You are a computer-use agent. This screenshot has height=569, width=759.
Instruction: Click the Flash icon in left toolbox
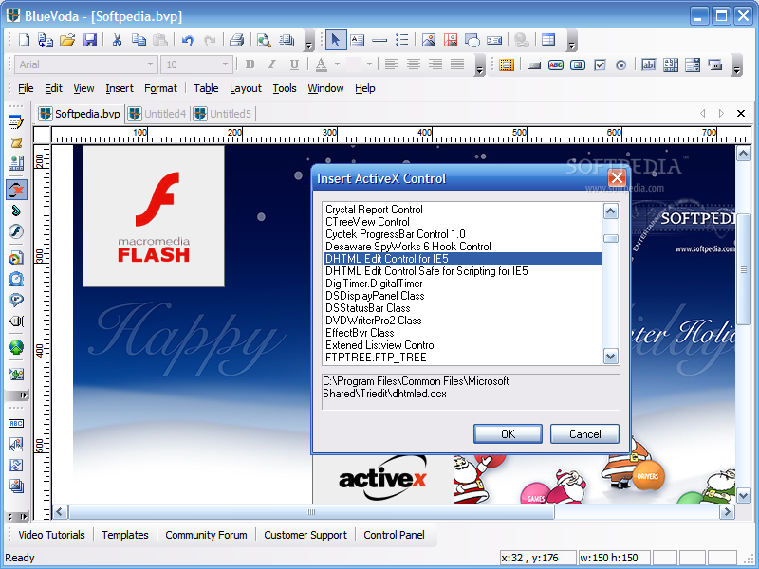pyautogui.click(x=16, y=231)
